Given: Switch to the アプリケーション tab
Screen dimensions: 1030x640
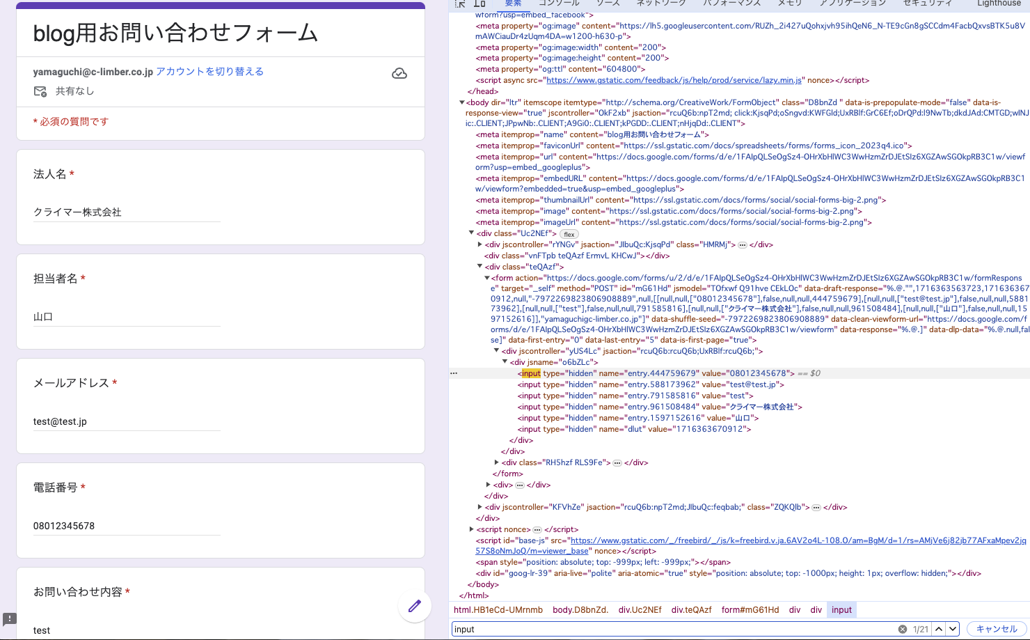Looking at the screenshot, I should (853, 3).
